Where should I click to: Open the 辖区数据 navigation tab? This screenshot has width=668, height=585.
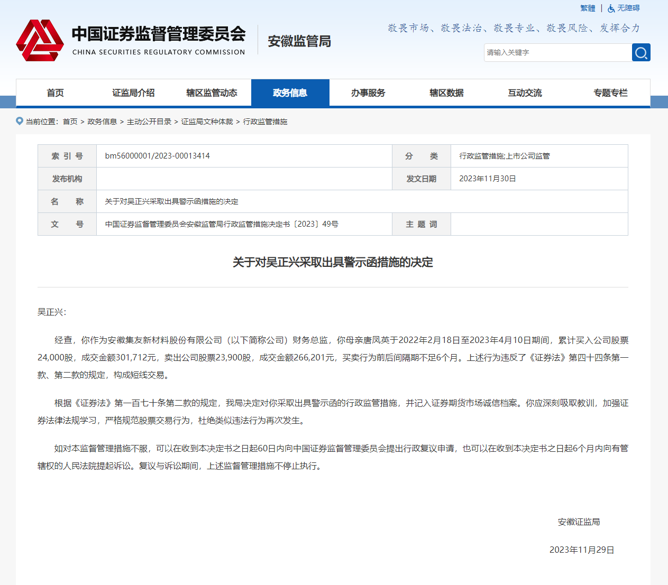click(446, 92)
